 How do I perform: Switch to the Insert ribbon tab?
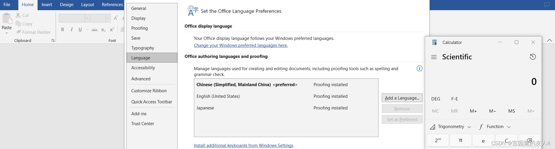(47, 5)
